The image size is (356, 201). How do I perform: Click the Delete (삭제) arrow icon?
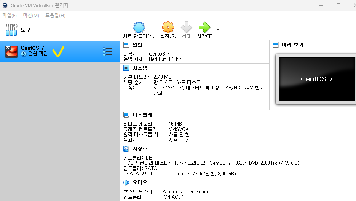click(187, 27)
